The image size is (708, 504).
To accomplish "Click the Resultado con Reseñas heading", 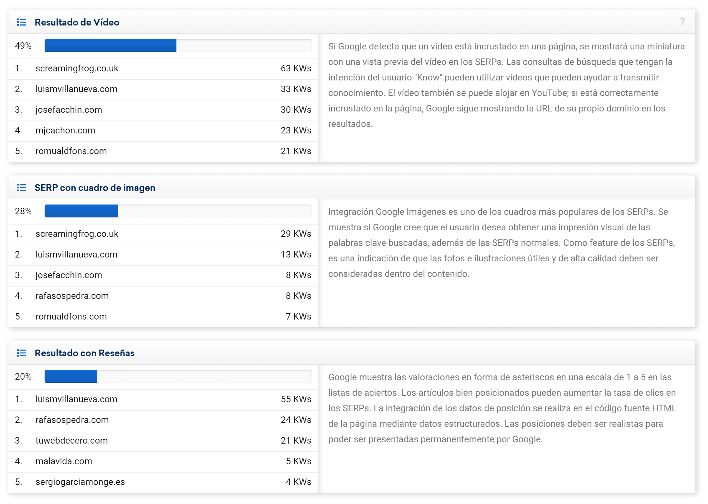I will [84, 353].
